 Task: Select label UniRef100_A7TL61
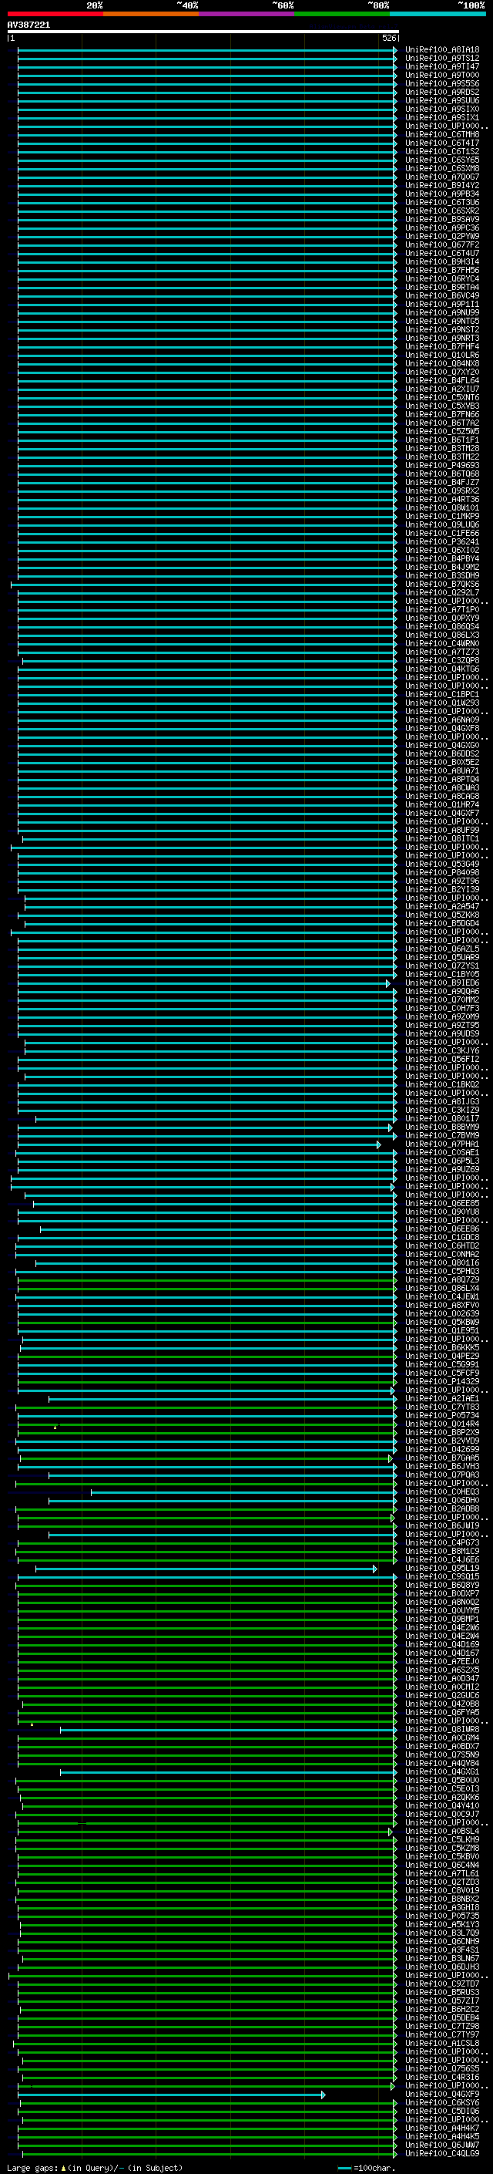coord(442,1873)
